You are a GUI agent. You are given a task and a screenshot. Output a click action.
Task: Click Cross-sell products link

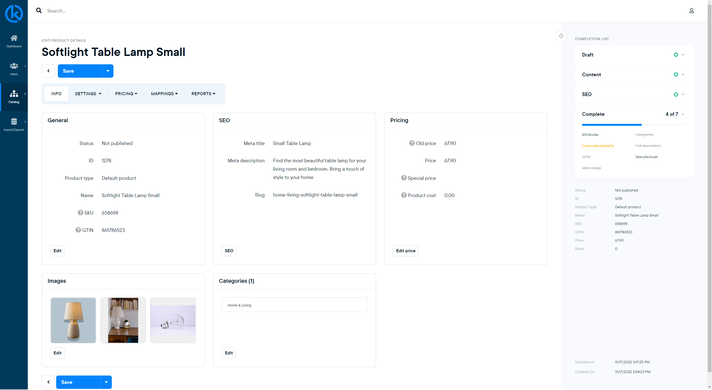pyautogui.click(x=598, y=146)
